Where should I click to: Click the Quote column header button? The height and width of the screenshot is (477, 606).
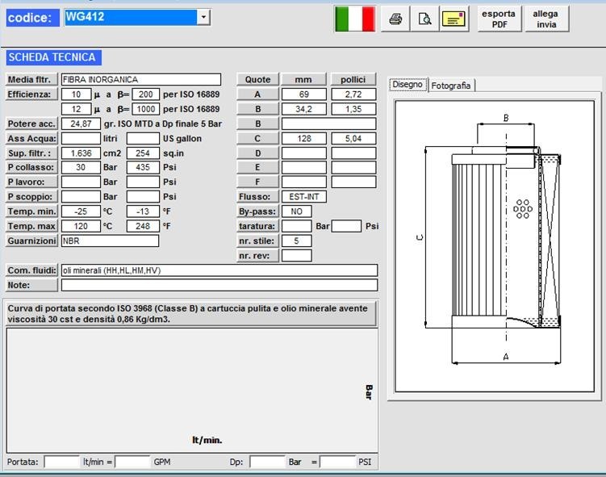(258, 80)
